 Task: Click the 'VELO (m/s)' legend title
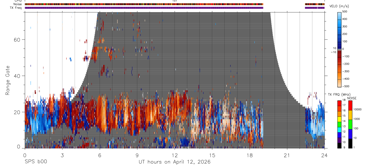[339, 6]
